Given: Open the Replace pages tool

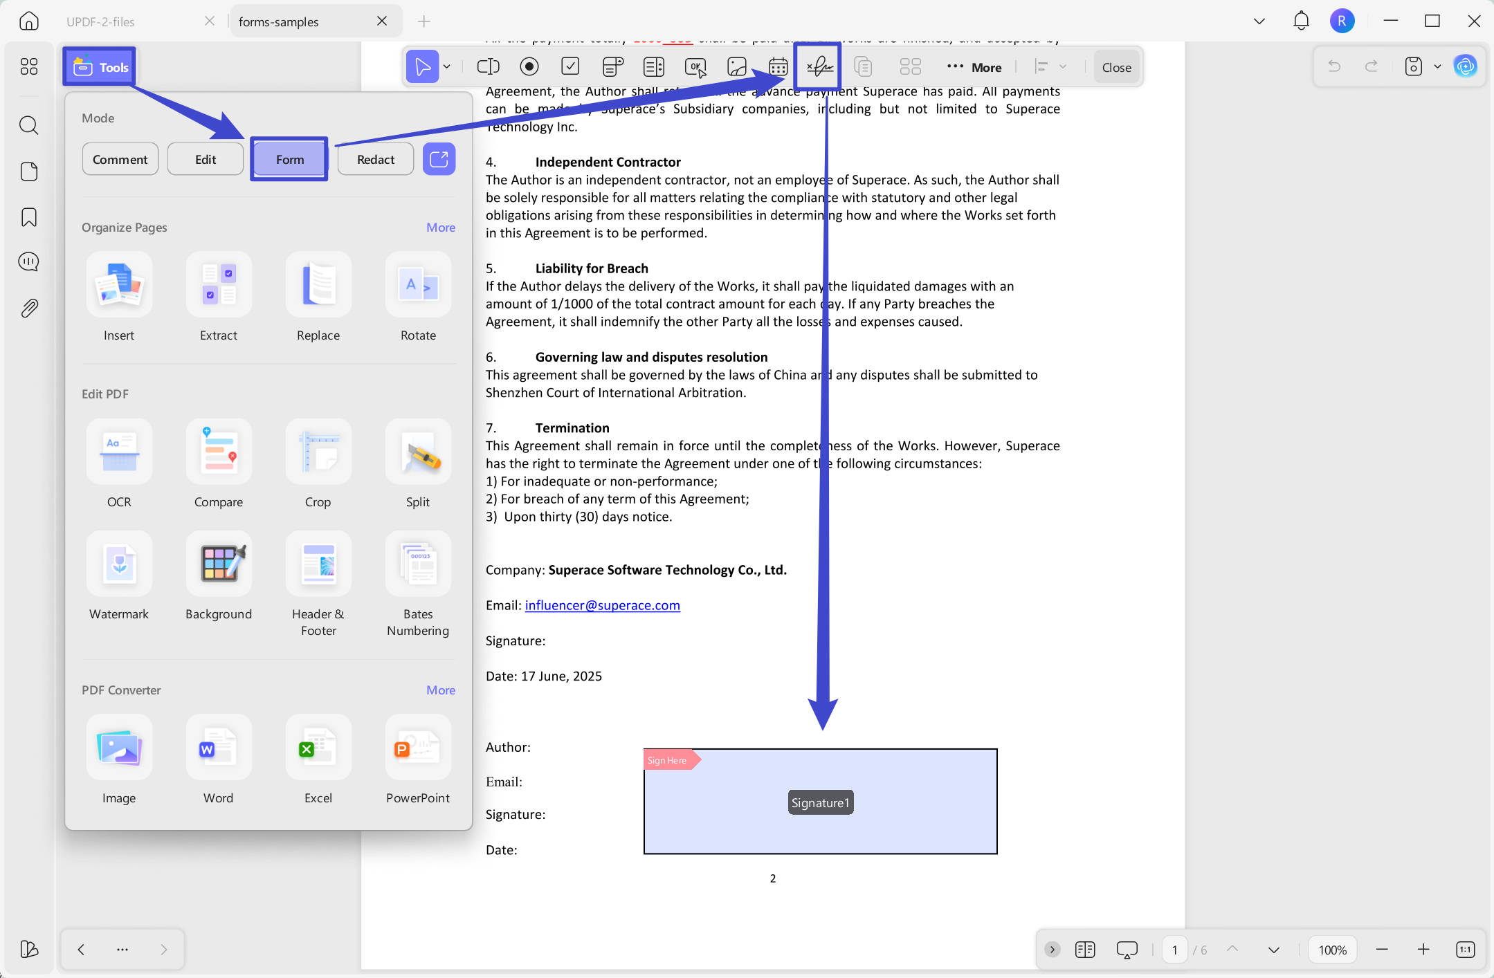Looking at the screenshot, I should coord(318,297).
